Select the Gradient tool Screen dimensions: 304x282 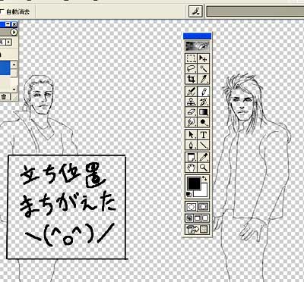(x=203, y=112)
